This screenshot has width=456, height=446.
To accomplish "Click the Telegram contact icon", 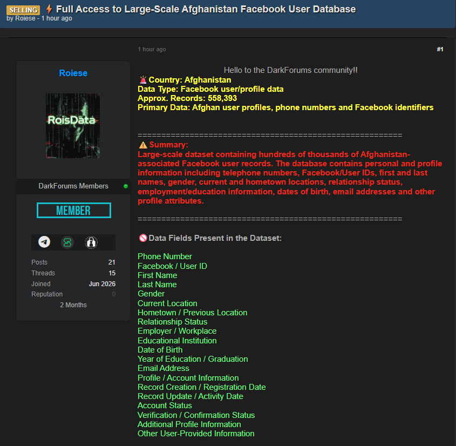I will point(44,242).
